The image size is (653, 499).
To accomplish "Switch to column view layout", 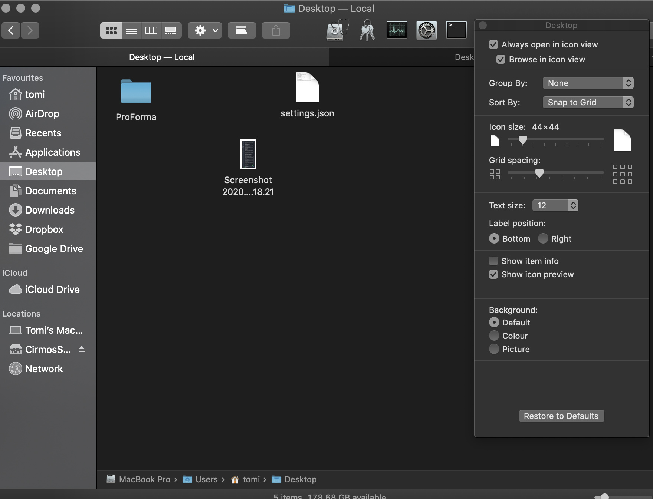I will pyautogui.click(x=151, y=30).
